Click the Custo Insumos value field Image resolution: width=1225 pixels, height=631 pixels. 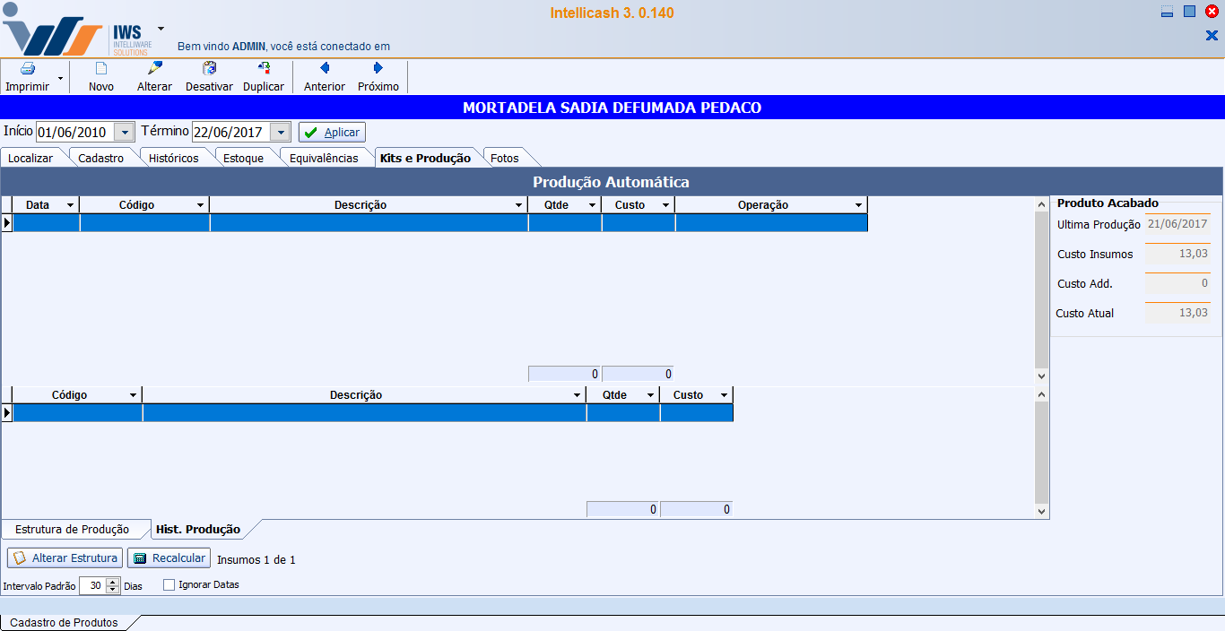pos(1177,254)
